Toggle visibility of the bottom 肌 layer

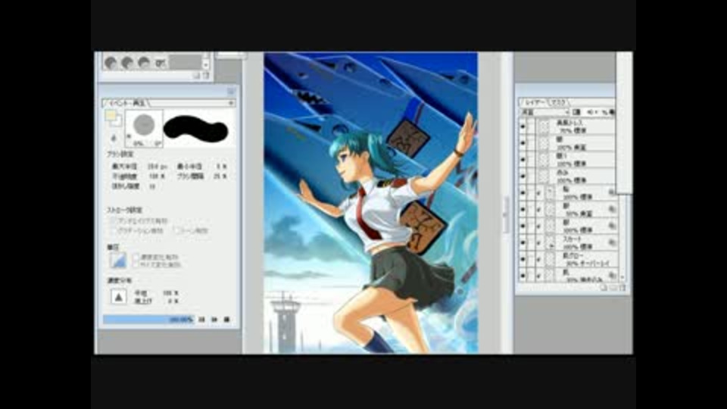523,276
